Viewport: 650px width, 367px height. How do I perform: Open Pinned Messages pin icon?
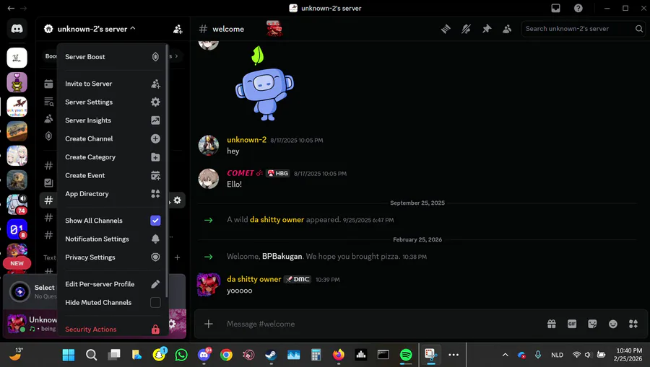pos(487,29)
